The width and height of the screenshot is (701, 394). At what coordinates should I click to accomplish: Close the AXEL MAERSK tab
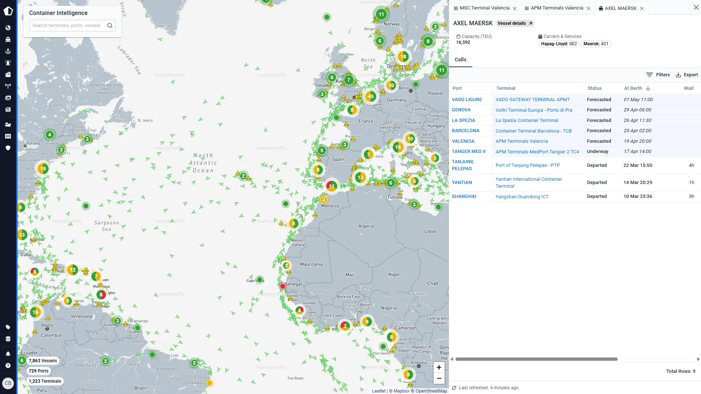(x=642, y=8)
